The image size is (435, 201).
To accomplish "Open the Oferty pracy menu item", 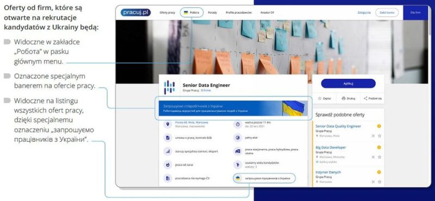I will pyautogui.click(x=167, y=12).
